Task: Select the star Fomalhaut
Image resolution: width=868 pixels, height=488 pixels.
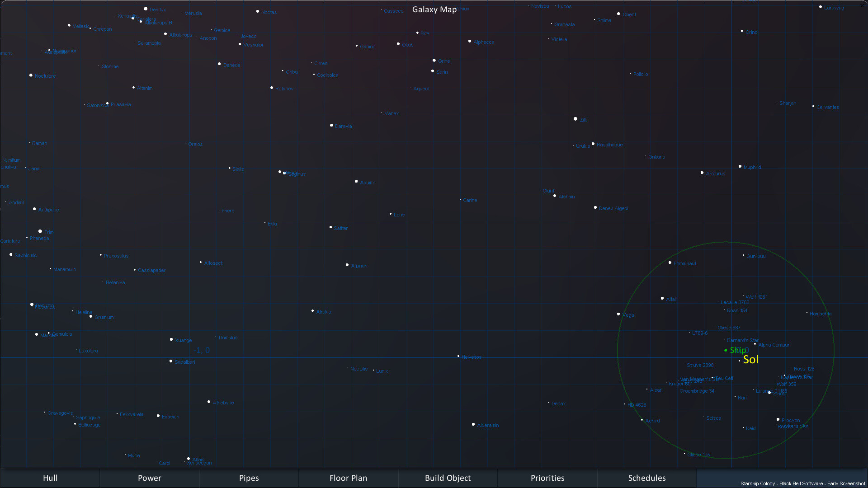Action: coord(670,263)
